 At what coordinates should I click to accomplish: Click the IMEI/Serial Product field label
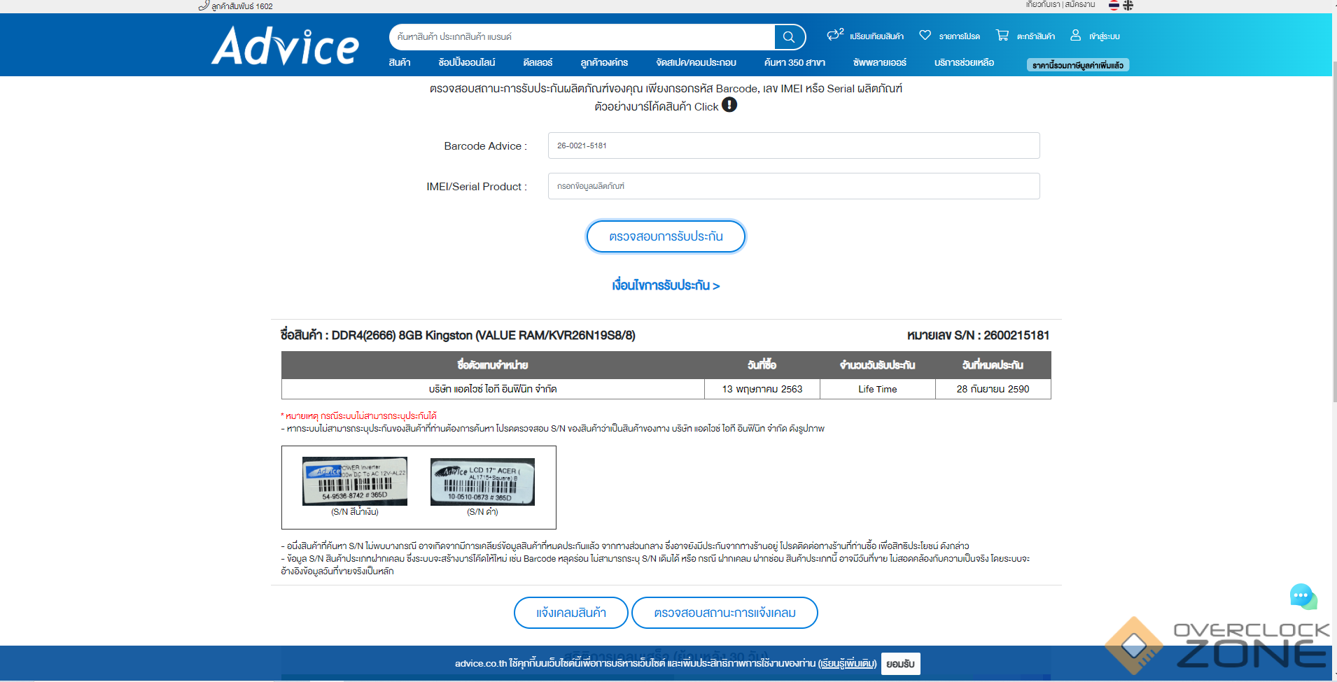(x=477, y=187)
